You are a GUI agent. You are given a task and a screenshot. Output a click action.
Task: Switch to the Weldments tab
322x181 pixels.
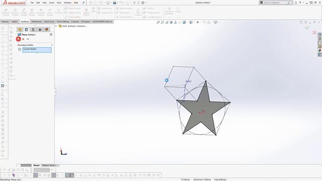[x=37, y=22]
